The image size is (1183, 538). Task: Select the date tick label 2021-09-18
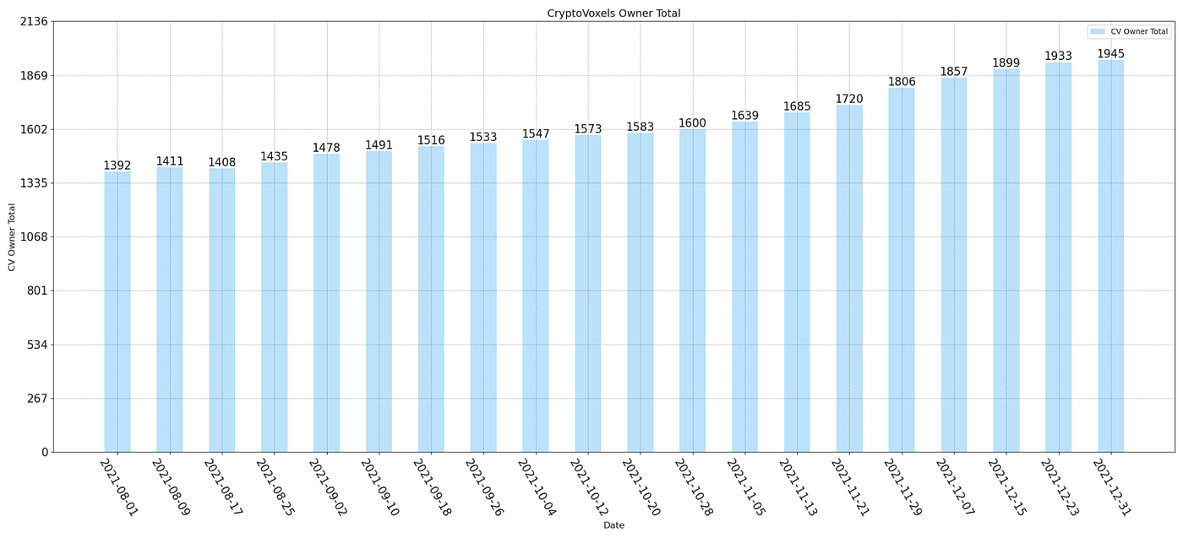pyautogui.click(x=432, y=487)
